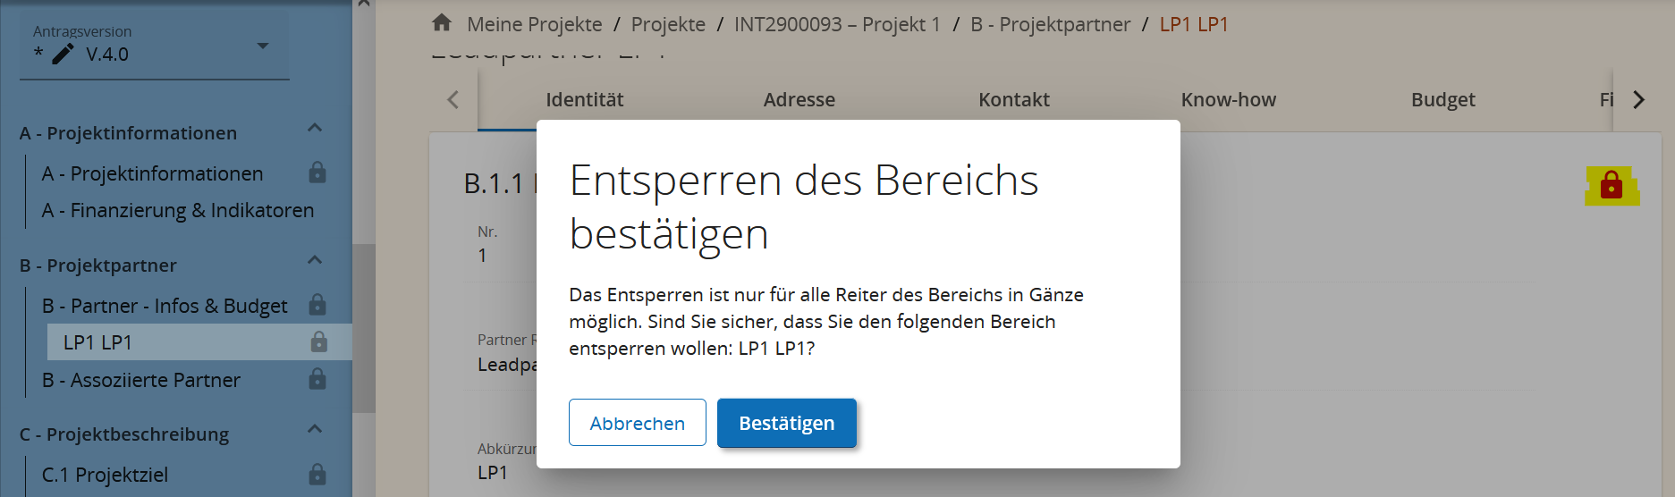Click the home icon in breadcrumb
1675x497 pixels.
pyautogui.click(x=442, y=23)
